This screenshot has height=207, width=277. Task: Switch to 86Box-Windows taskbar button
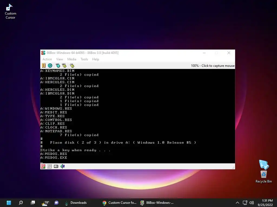click(x=157, y=203)
